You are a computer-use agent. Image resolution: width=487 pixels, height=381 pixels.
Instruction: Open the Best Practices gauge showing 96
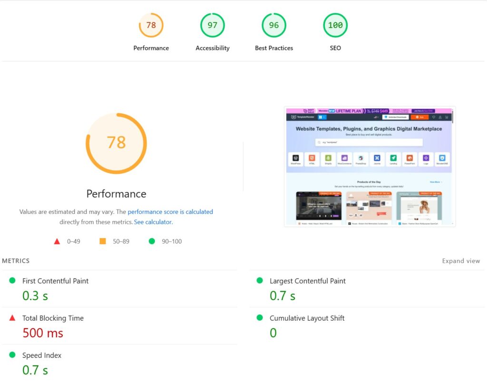tap(274, 25)
